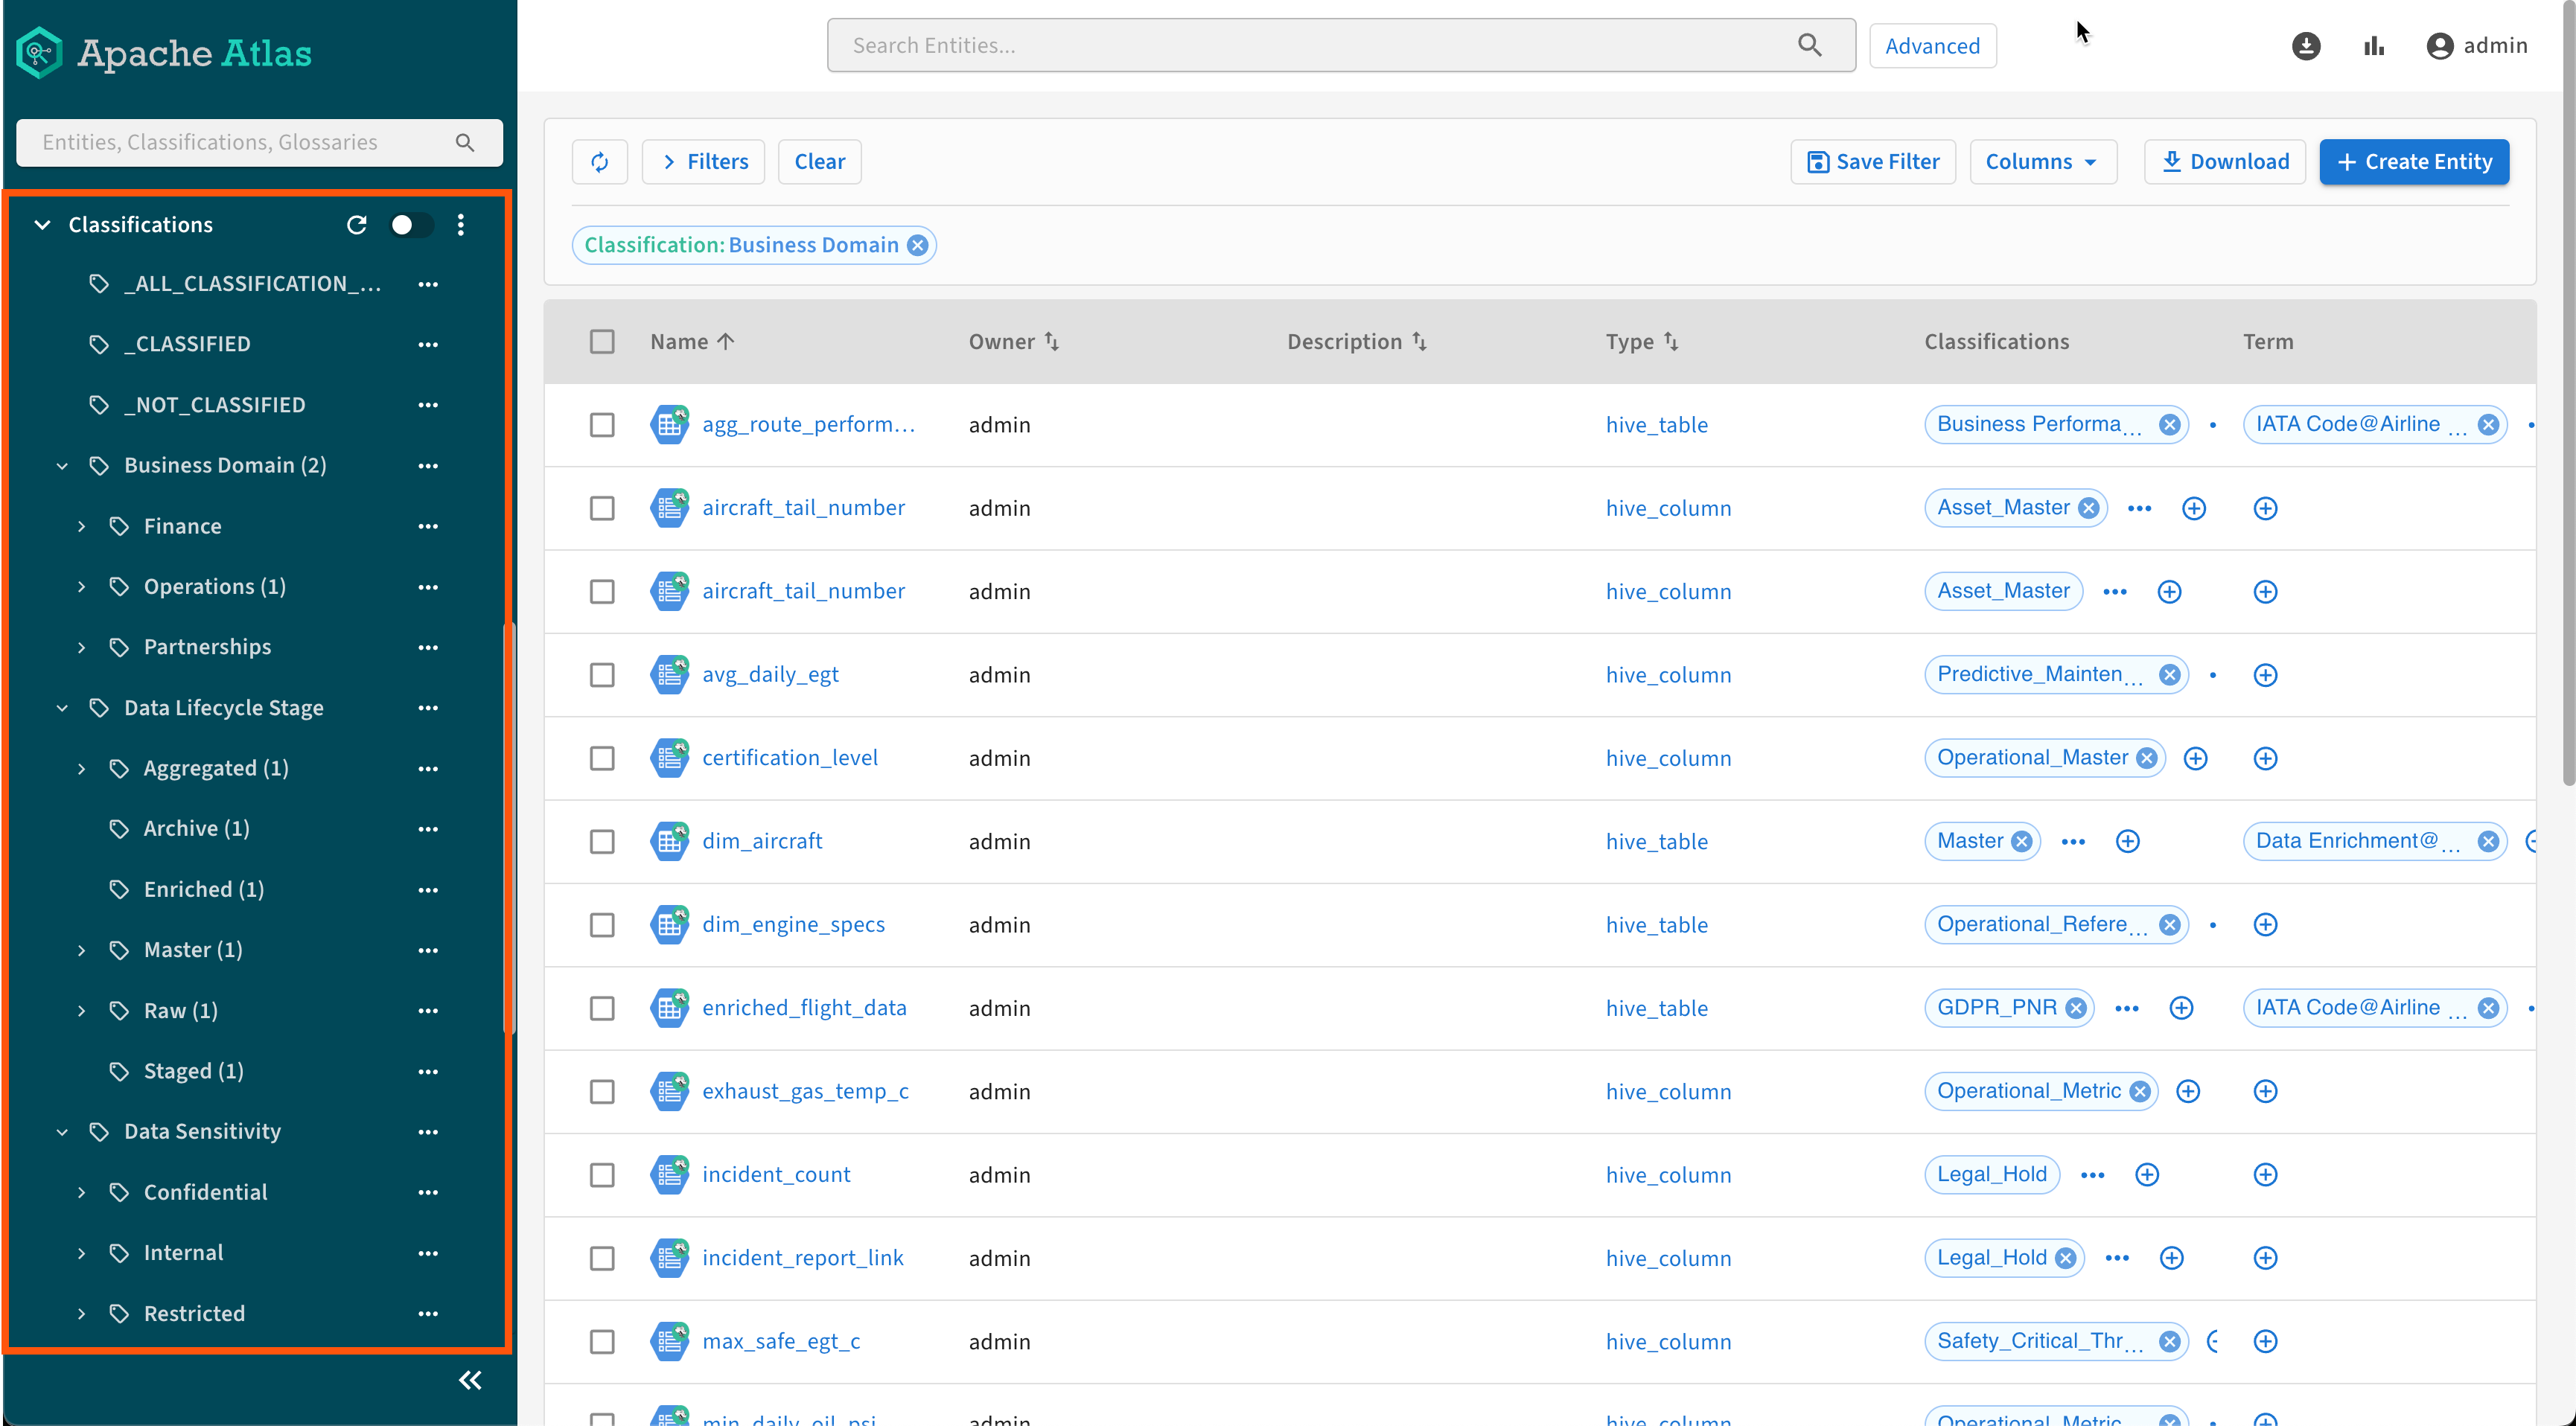Remove Master classification from dim_aircraft
This screenshot has width=2576, height=1426.
click(x=2021, y=842)
